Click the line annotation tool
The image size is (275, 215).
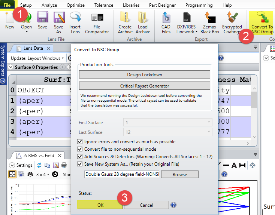coord(226,165)
